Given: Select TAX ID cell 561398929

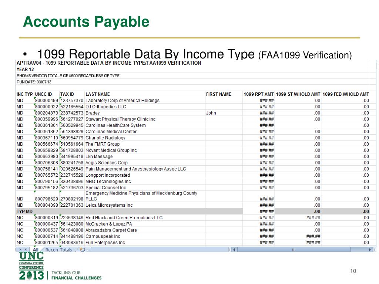Looking at the screenshot, I should point(72,132).
